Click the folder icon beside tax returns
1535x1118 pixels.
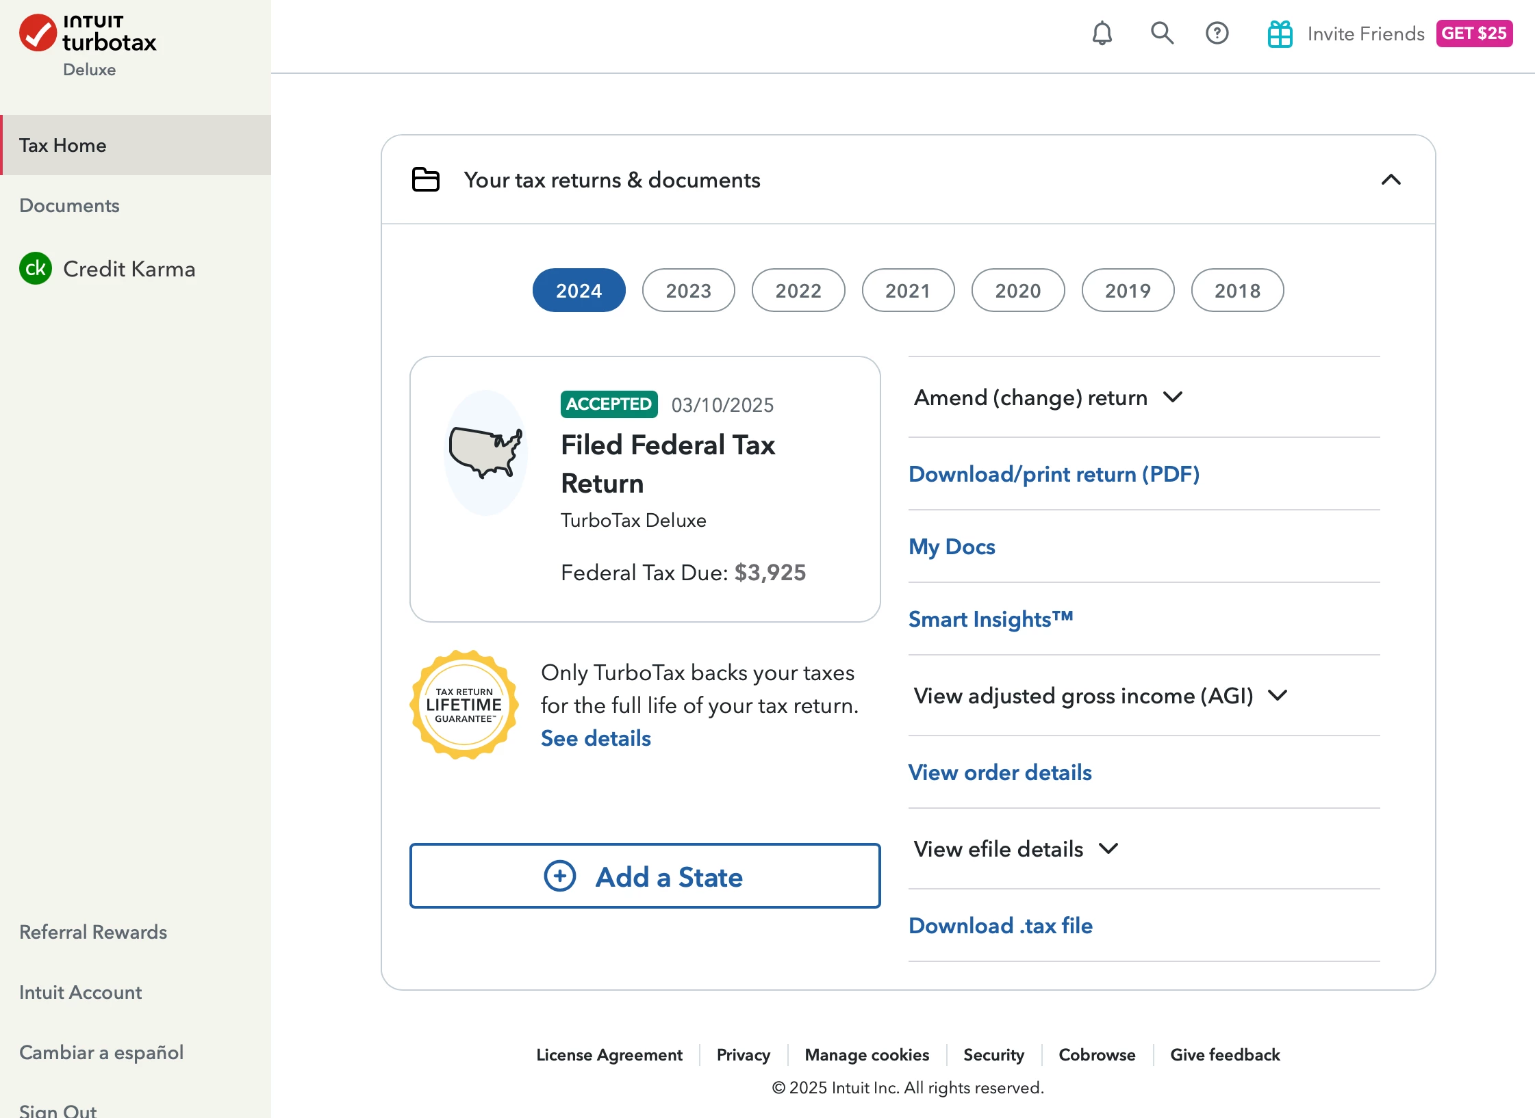point(425,179)
